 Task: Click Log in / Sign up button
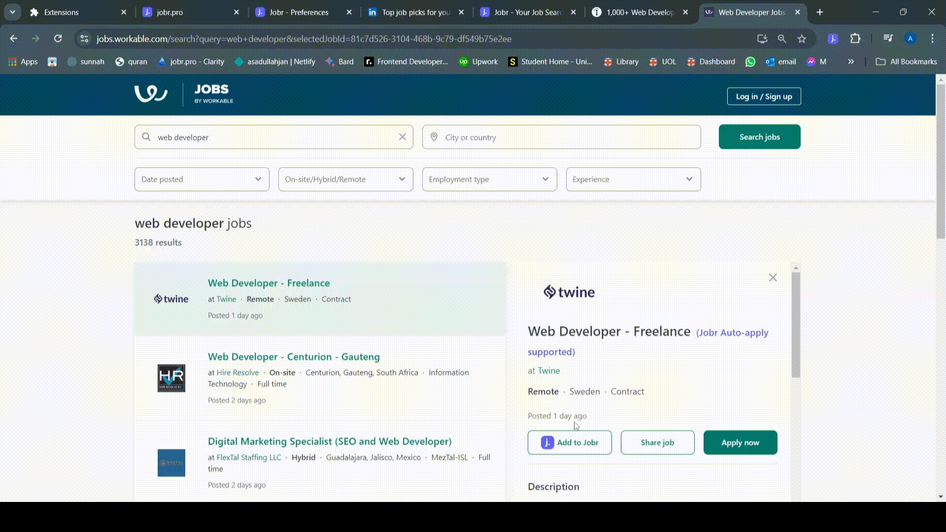coord(764,97)
